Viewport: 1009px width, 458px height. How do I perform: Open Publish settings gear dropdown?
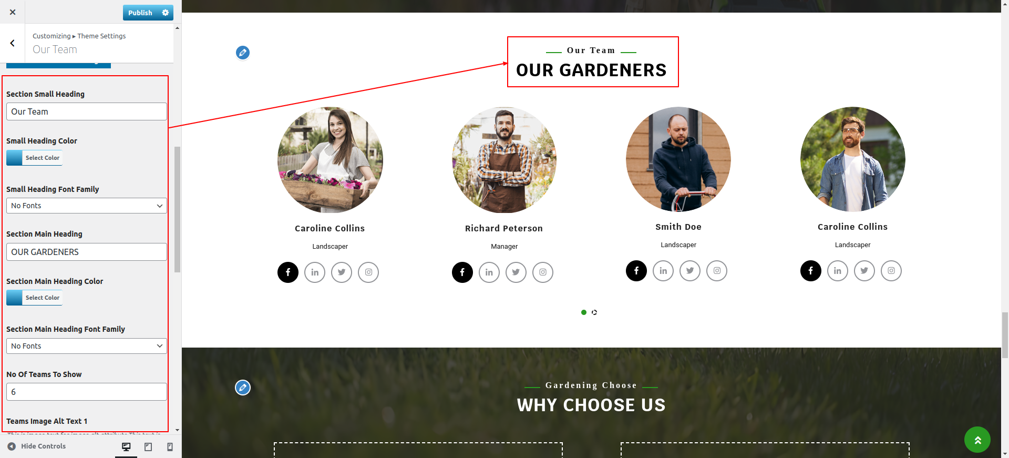coord(166,13)
